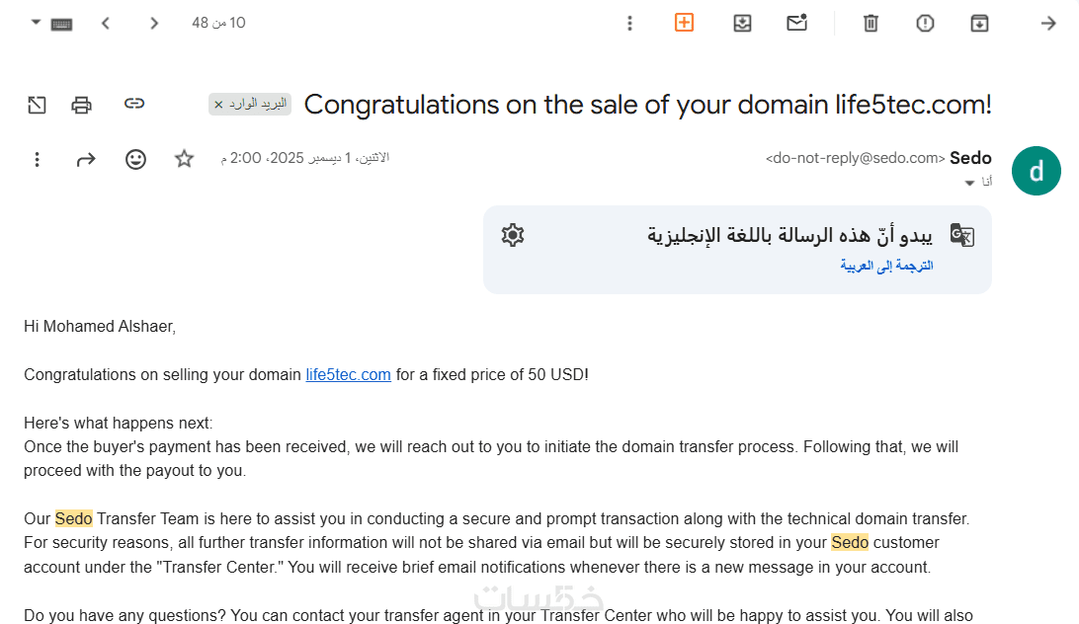Print the whole conversation
The height and width of the screenshot is (624, 1079).
(82, 105)
